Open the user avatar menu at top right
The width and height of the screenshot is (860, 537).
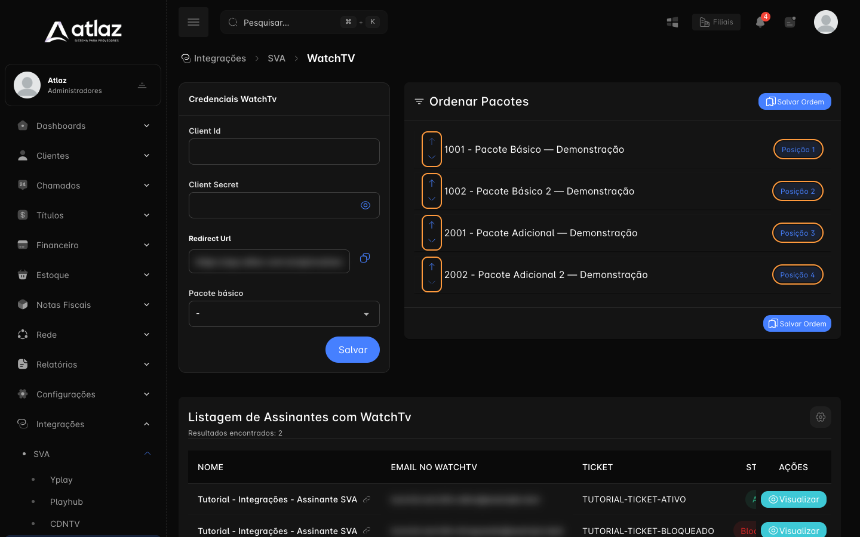826,22
